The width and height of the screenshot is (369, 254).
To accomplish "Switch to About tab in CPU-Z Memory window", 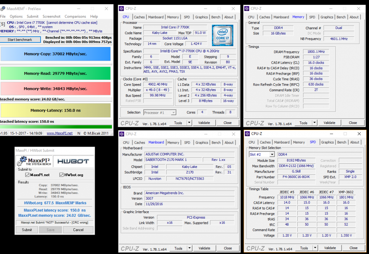I will point(354,17).
